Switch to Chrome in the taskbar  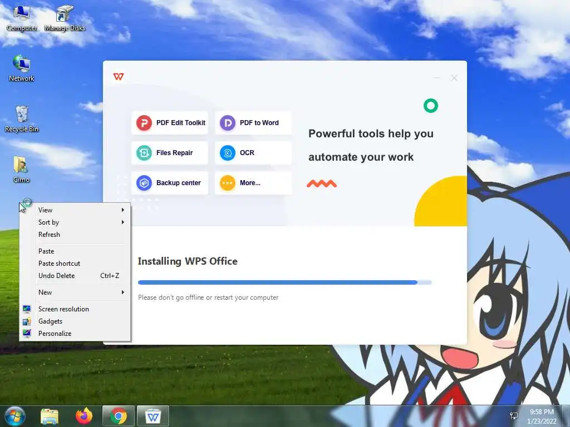pyautogui.click(x=119, y=416)
